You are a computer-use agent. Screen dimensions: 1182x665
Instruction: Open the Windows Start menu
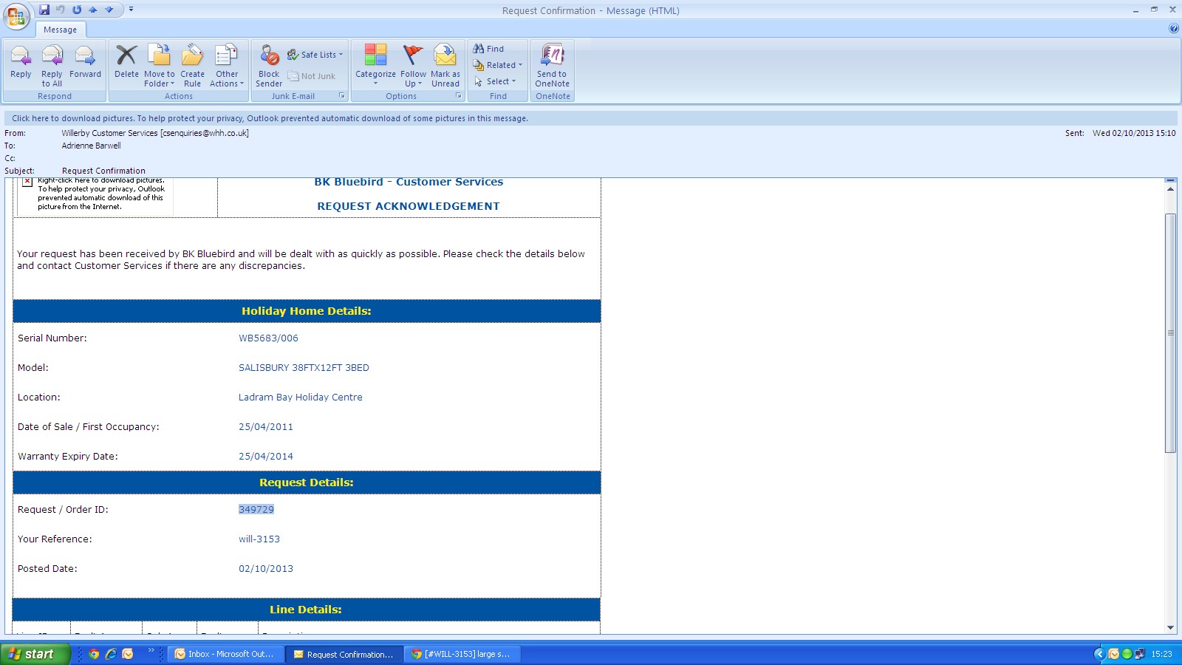[35, 654]
